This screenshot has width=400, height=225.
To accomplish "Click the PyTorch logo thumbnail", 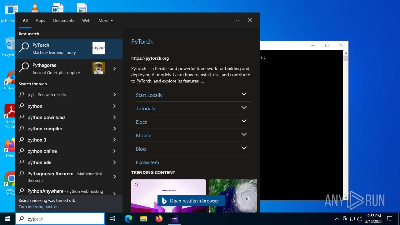I will (99, 48).
